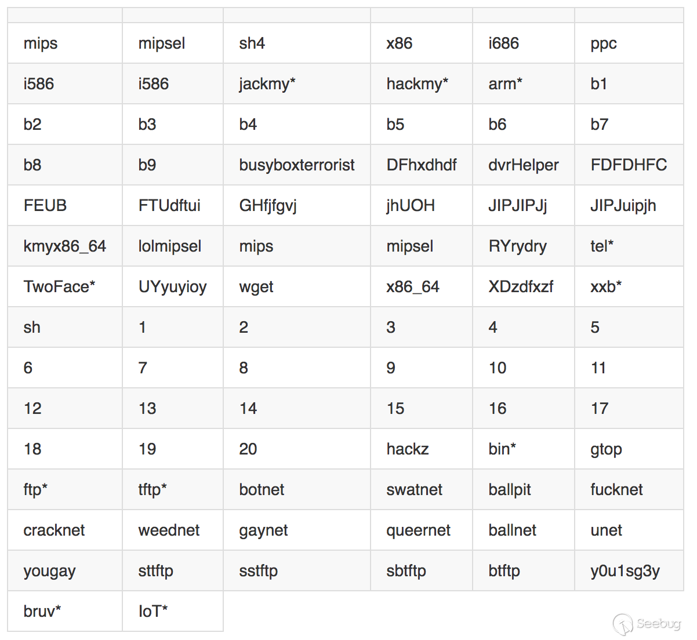The image size is (697, 640).
Task: Click the busyboxterrorist table cell
Action: [x=296, y=165]
